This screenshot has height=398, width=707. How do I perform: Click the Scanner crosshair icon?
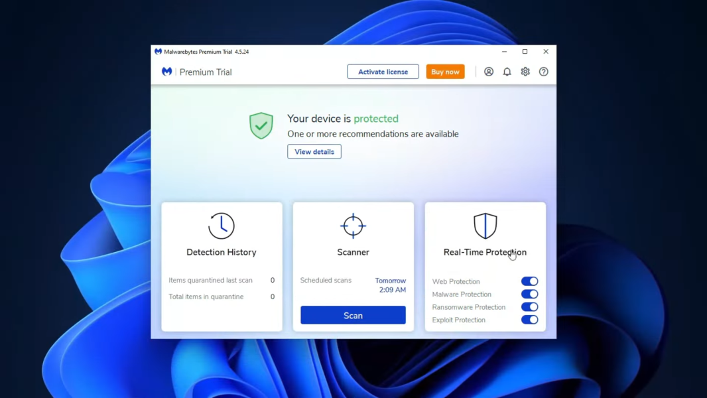tap(353, 226)
